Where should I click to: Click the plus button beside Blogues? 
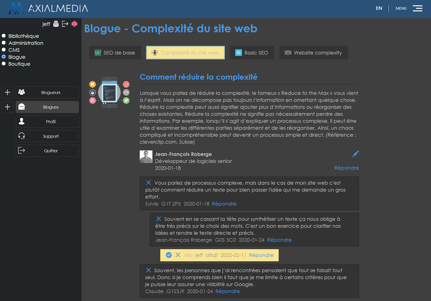7,107
